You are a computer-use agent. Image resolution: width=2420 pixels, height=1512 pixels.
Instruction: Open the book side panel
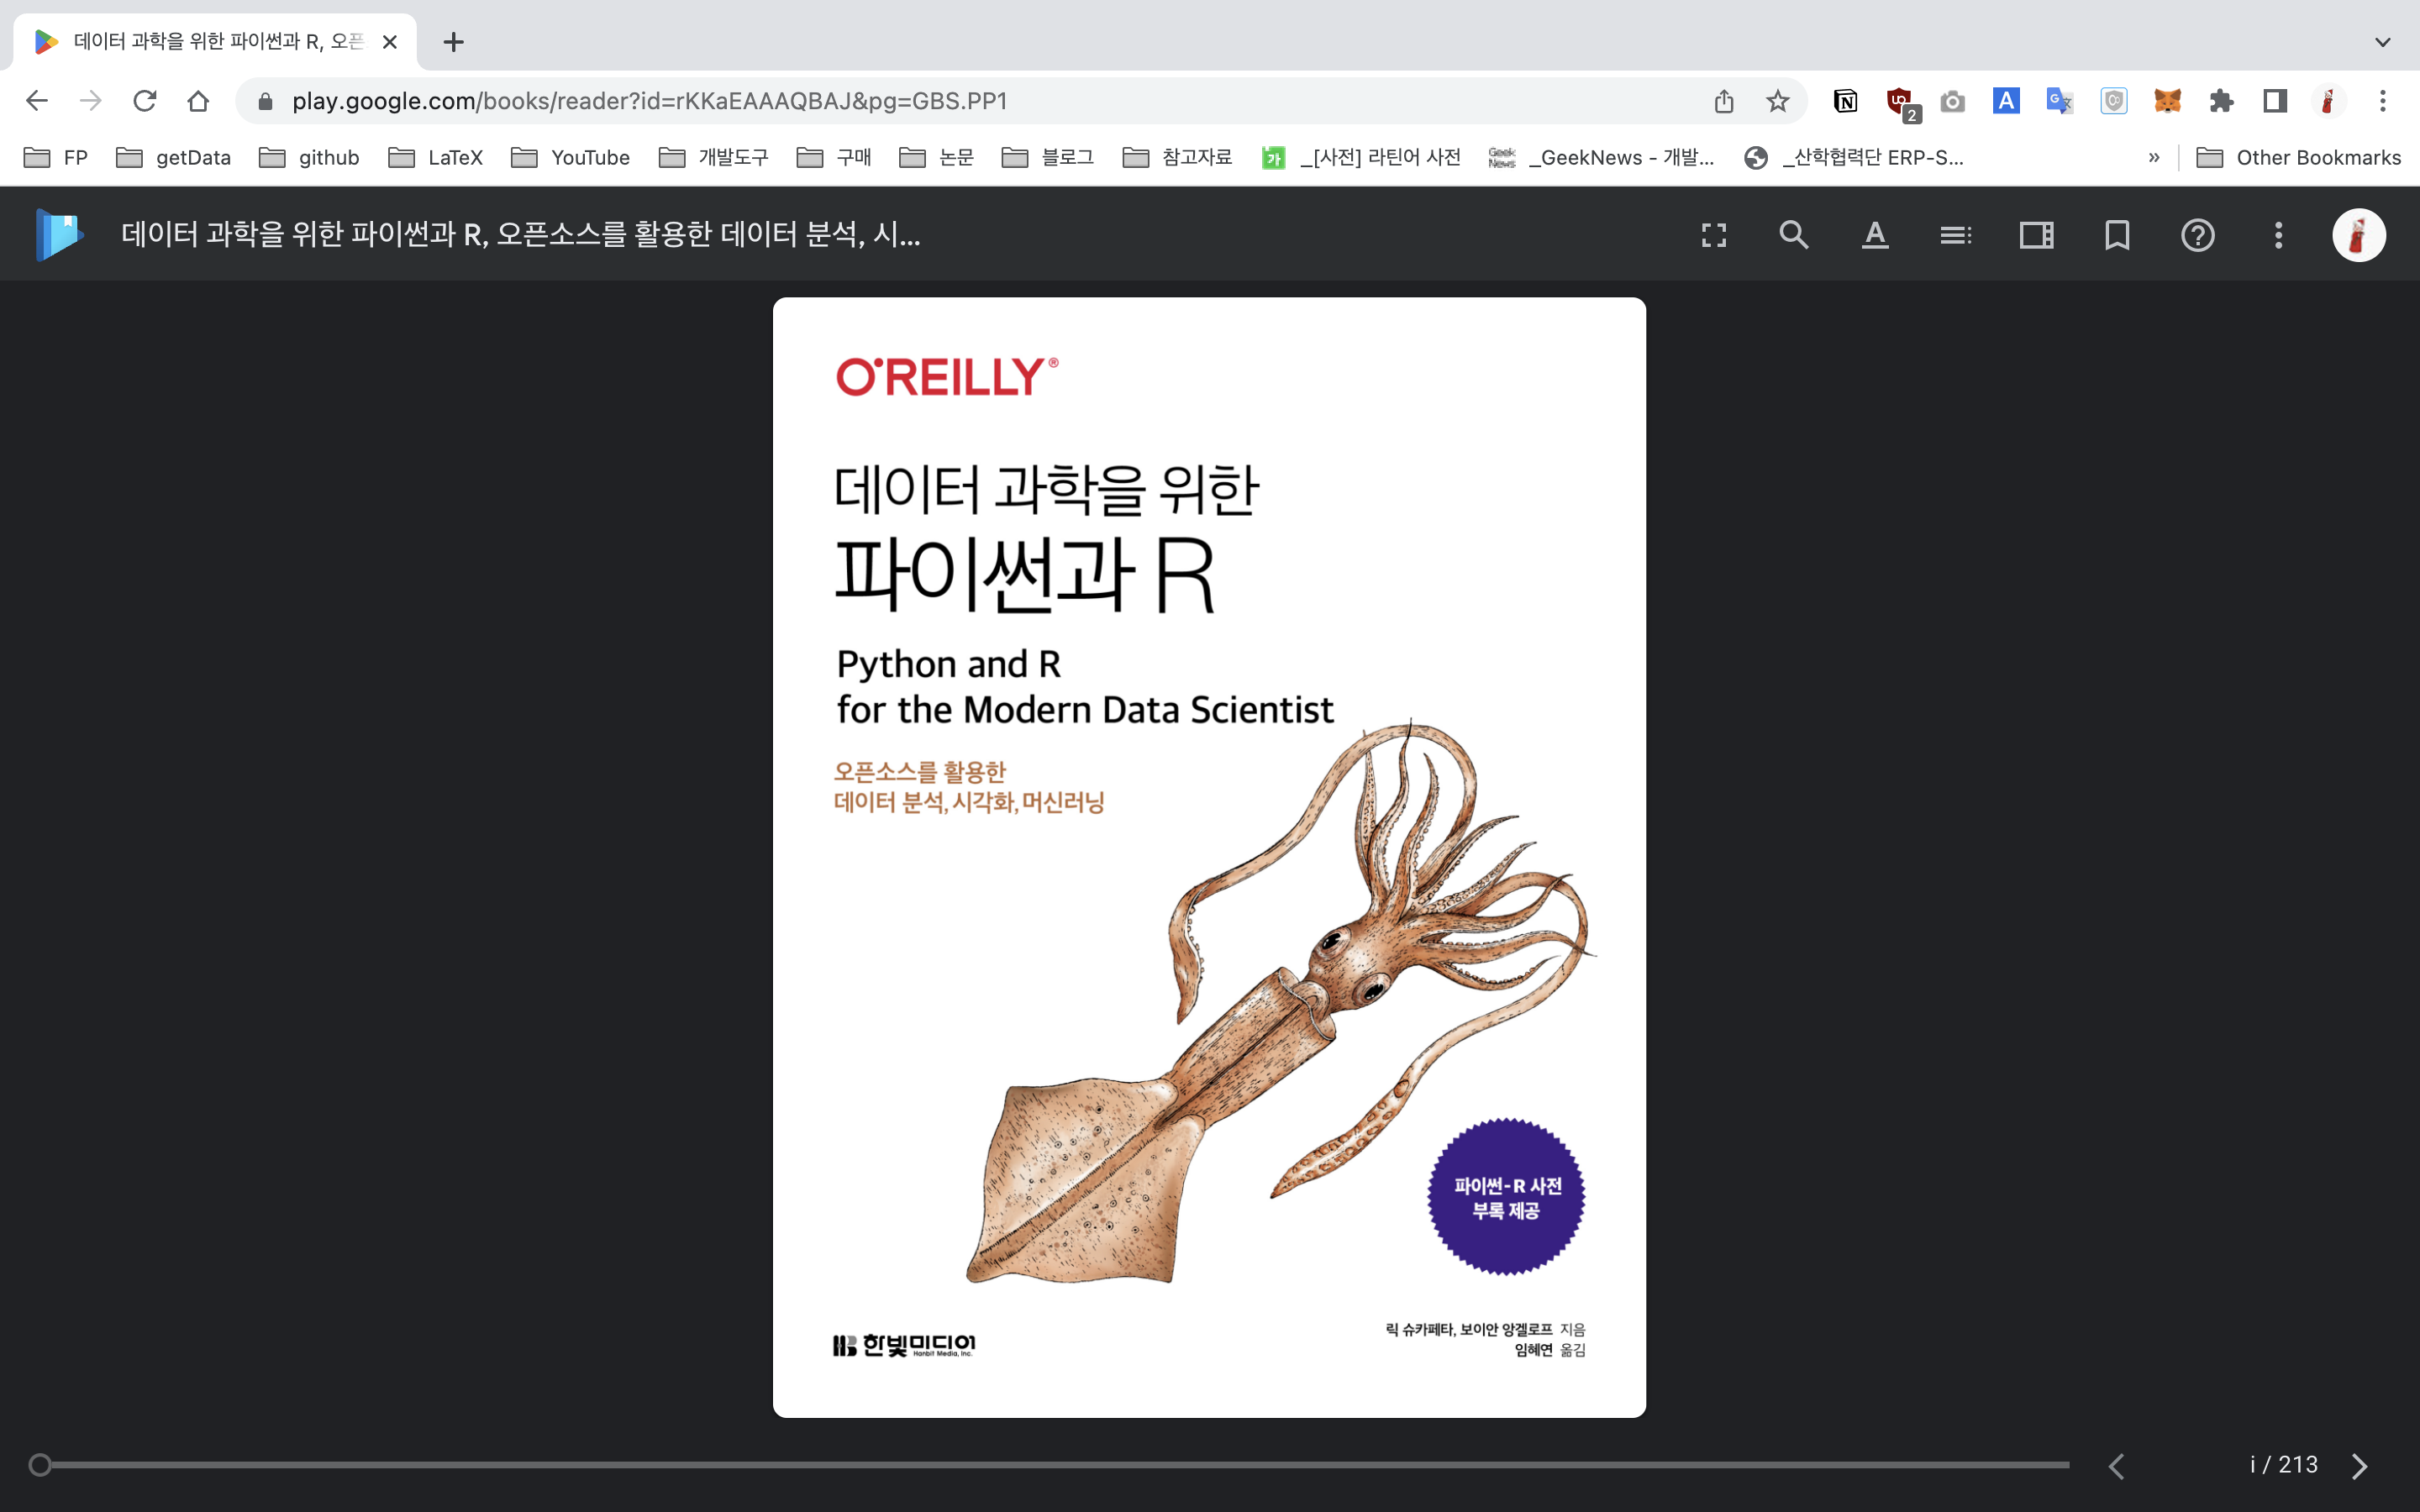(x=2036, y=235)
